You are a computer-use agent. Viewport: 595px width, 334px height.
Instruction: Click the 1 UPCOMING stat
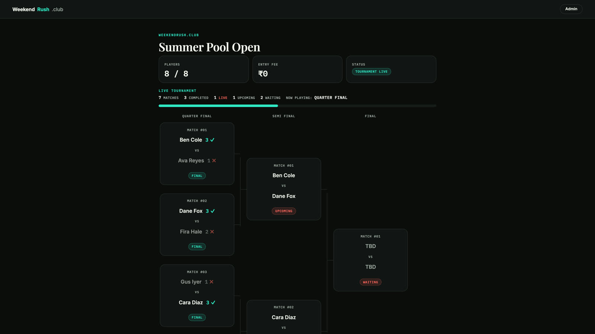pos(244,98)
